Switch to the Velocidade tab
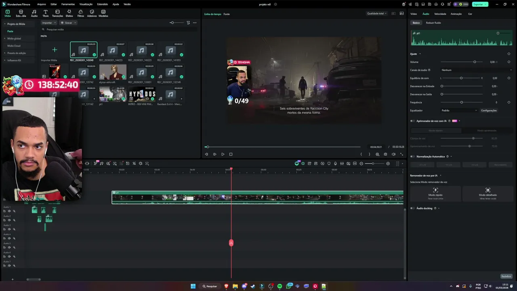 [x=440, y=14]
